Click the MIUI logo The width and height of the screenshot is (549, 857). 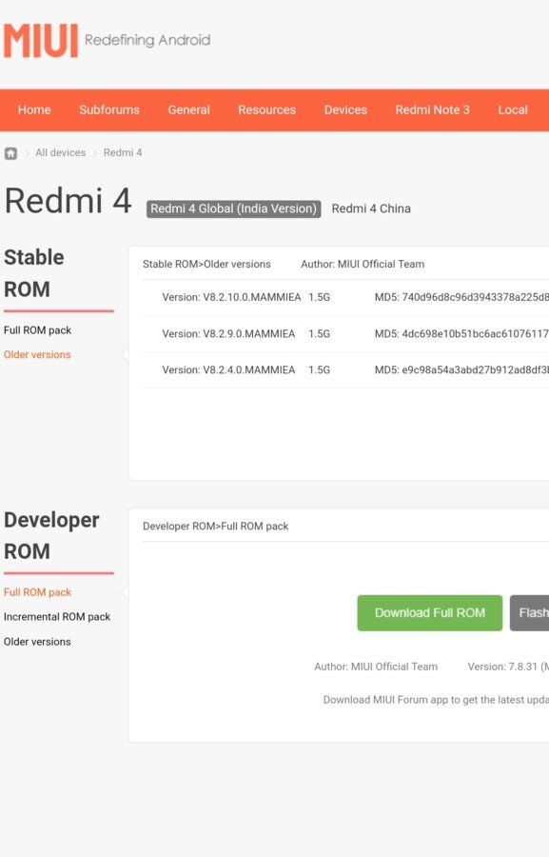[41, 40]
